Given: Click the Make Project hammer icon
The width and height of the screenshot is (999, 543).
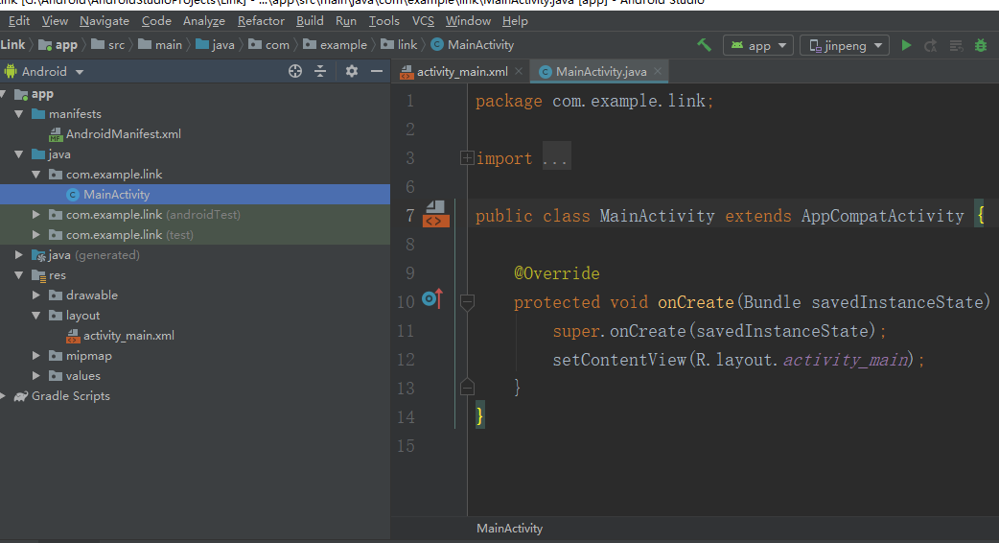Looking at the screenshot, I should coord(704,45).
